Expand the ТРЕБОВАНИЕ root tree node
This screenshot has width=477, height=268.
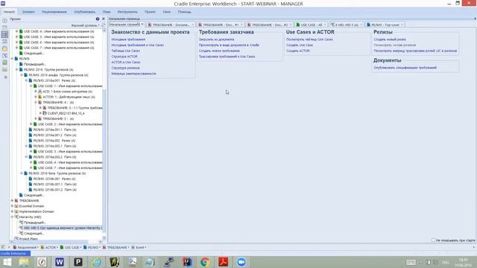click(12, 200)
